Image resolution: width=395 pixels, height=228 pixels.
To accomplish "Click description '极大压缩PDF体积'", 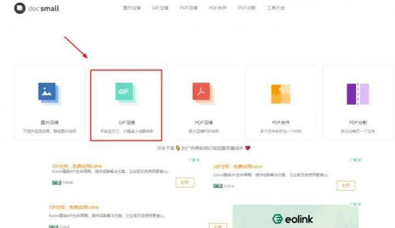I will [204, 131].
